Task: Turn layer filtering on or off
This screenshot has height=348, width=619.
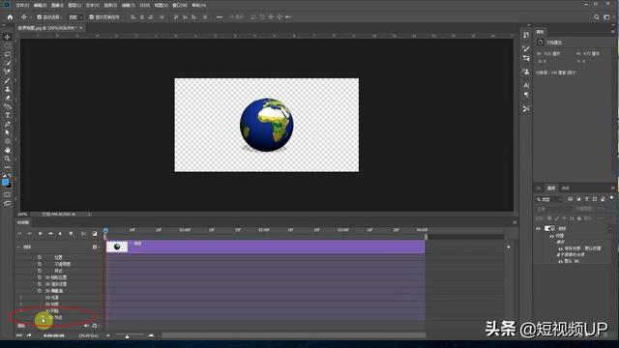Action: (x=611, y=197)
